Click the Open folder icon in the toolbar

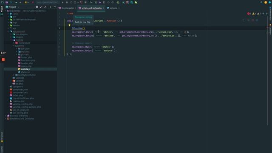click(3, 3)
